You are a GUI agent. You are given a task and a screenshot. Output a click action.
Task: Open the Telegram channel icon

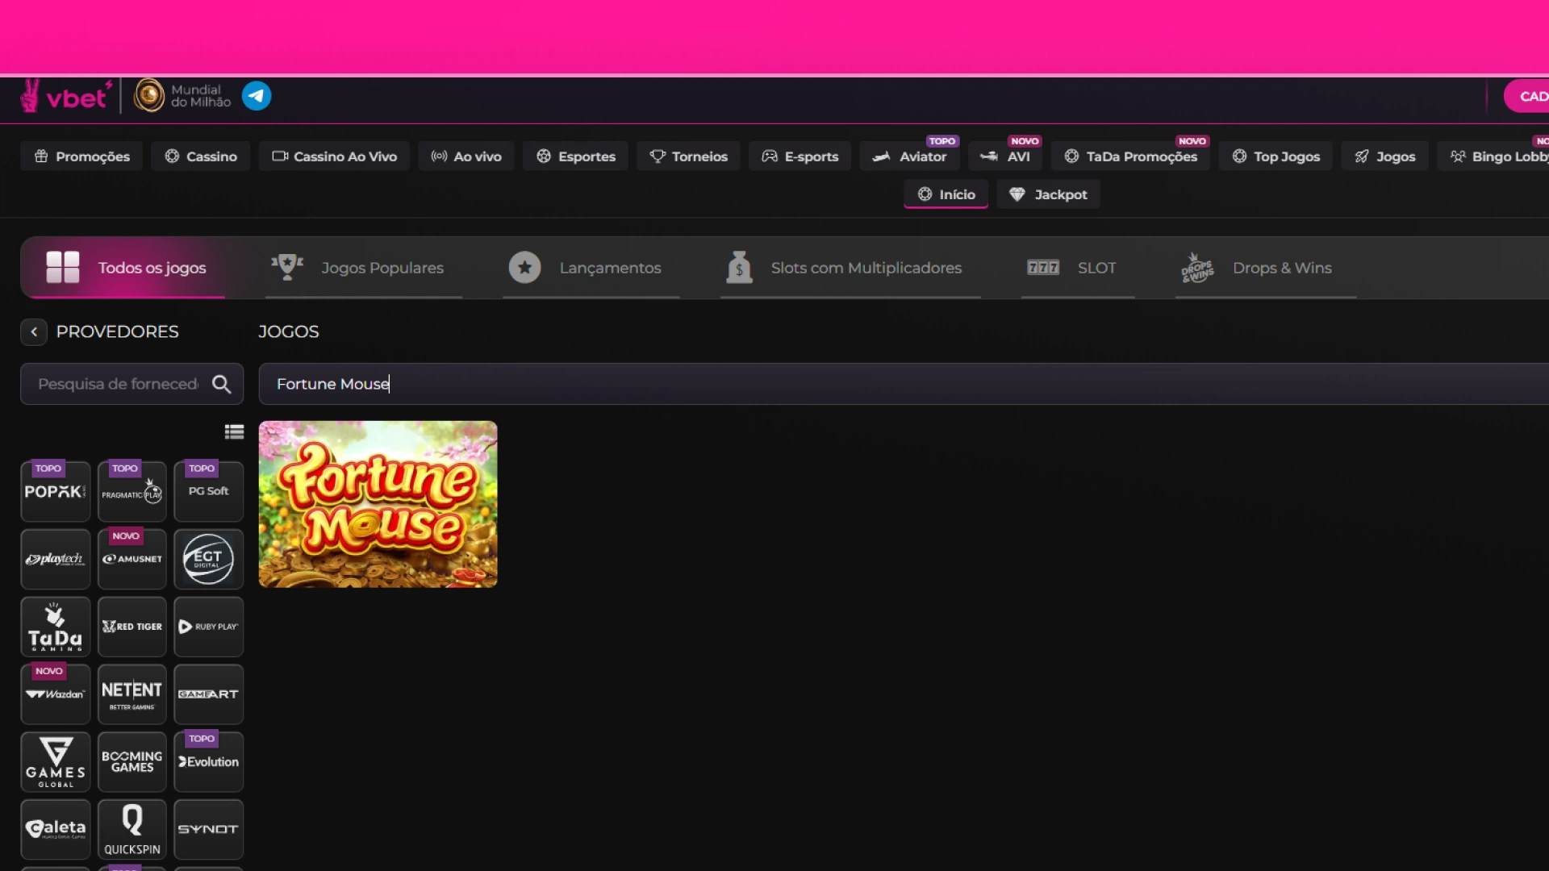[257, 96]
